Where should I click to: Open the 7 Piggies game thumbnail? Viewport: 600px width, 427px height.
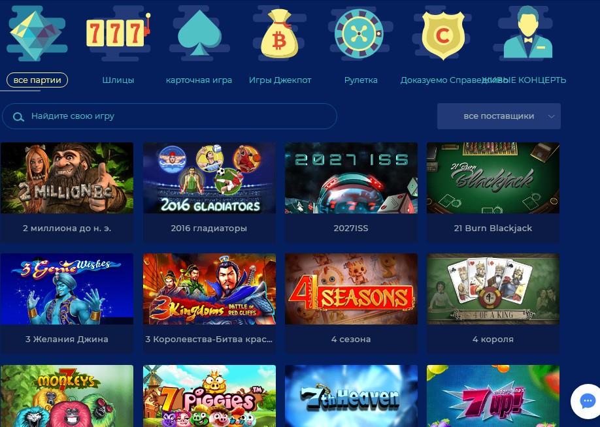209,396
